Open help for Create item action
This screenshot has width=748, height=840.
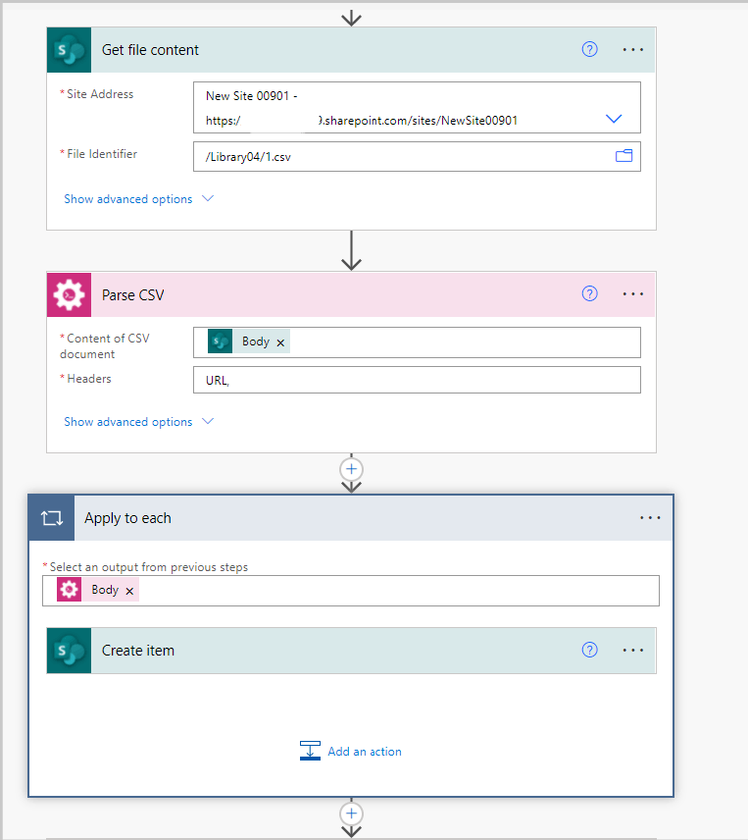(x=589, y=650)
